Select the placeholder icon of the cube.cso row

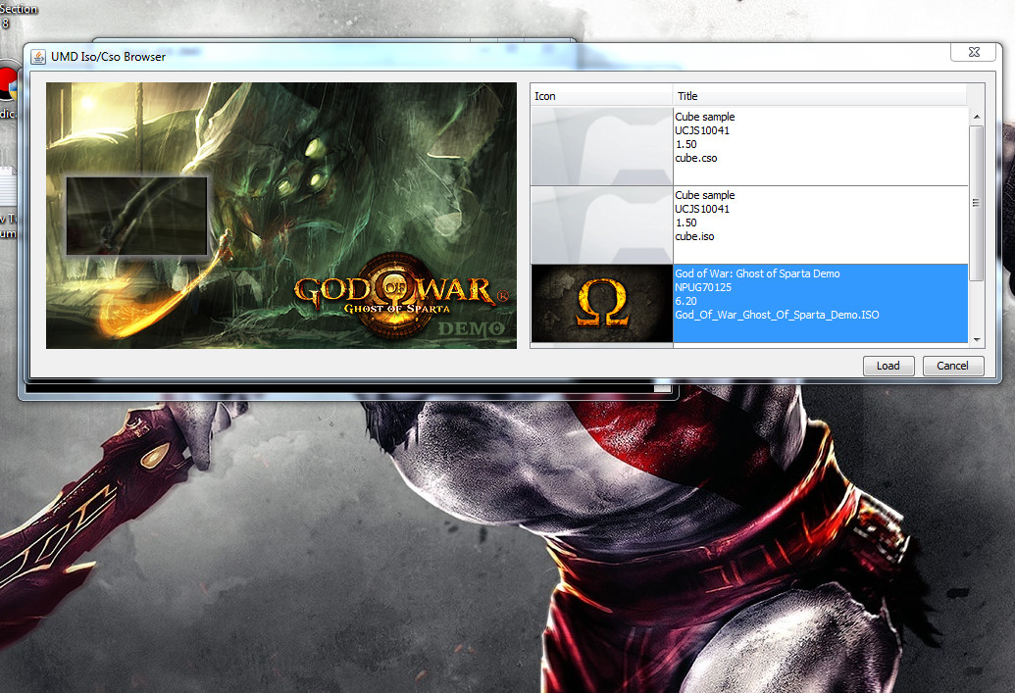click(x=601, y=146)
